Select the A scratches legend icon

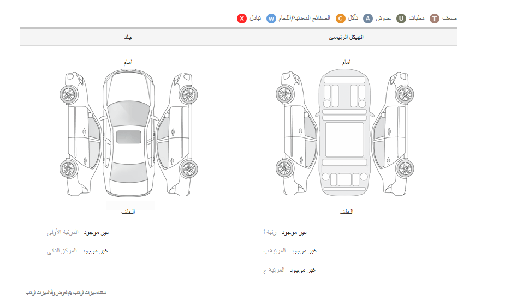368,19
